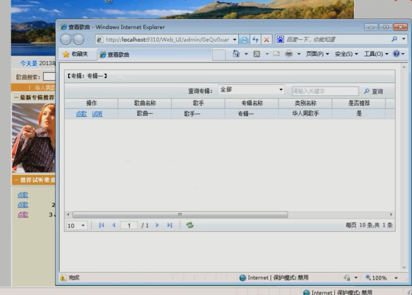Image resolution: width=412 pixels, height=295 pixels.
Task: Click the 华人男歌手 category cell
Action: click(x=305, y=114)
